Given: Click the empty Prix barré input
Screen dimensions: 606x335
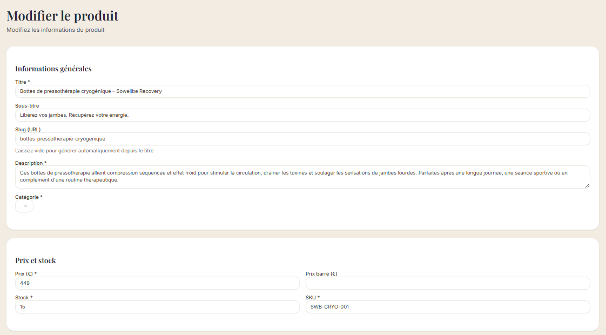Looking at the screenshot, I should pos(448,283).
